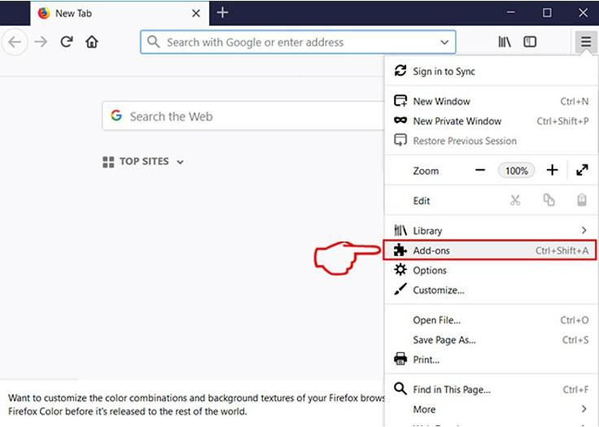Click the Ctrl+N shortcut text

(x=574, y=101)
